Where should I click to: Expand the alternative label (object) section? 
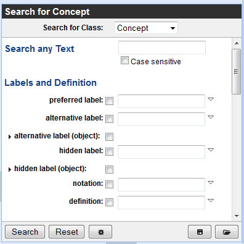[10, 137]
